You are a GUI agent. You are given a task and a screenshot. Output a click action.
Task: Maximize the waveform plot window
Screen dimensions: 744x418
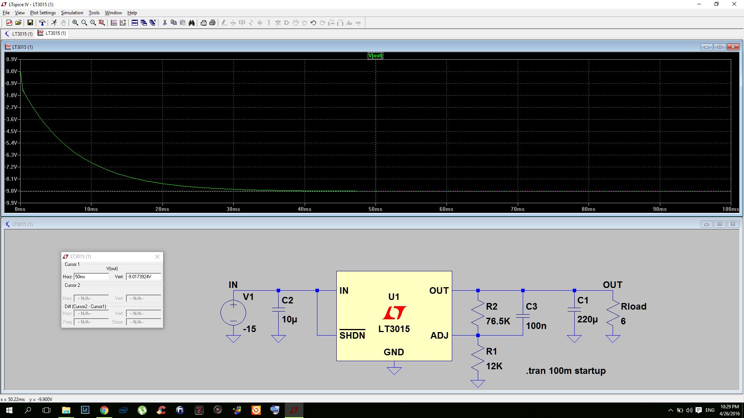tap(720, 47)
